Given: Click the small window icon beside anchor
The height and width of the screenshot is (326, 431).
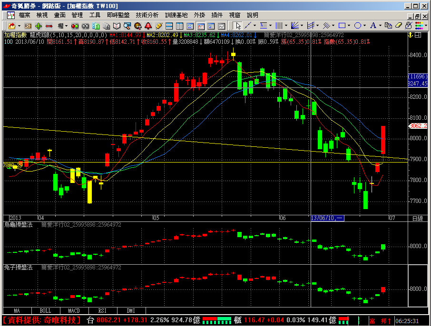Looking at the screenshot, I should pyautogui.click(x=418, y=35).
